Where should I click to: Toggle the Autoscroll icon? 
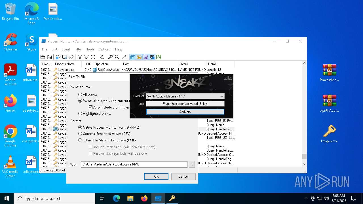tap(65, 57)
